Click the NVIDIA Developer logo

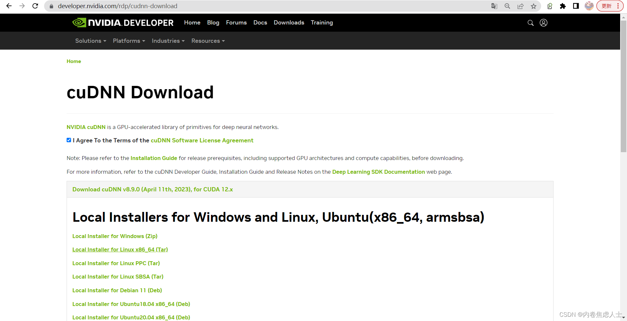pyautogui.click(x=122, y=23)
